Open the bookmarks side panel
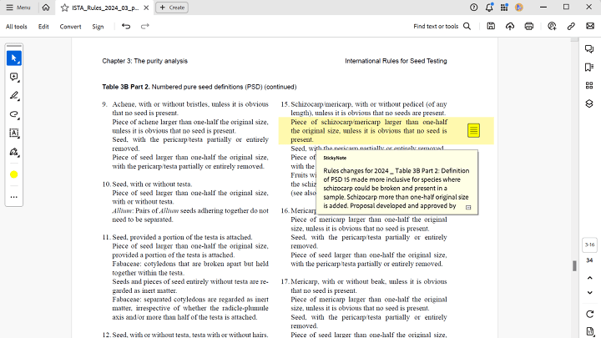 click(589, 68)
